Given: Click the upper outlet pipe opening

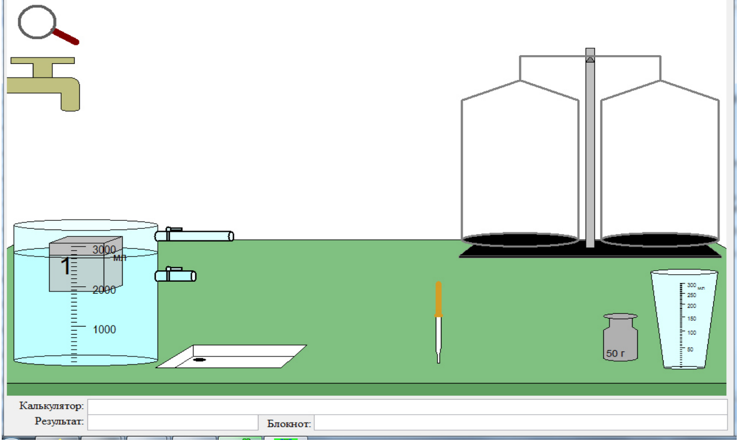Looking at the screenshot, I should click(231, 236).
